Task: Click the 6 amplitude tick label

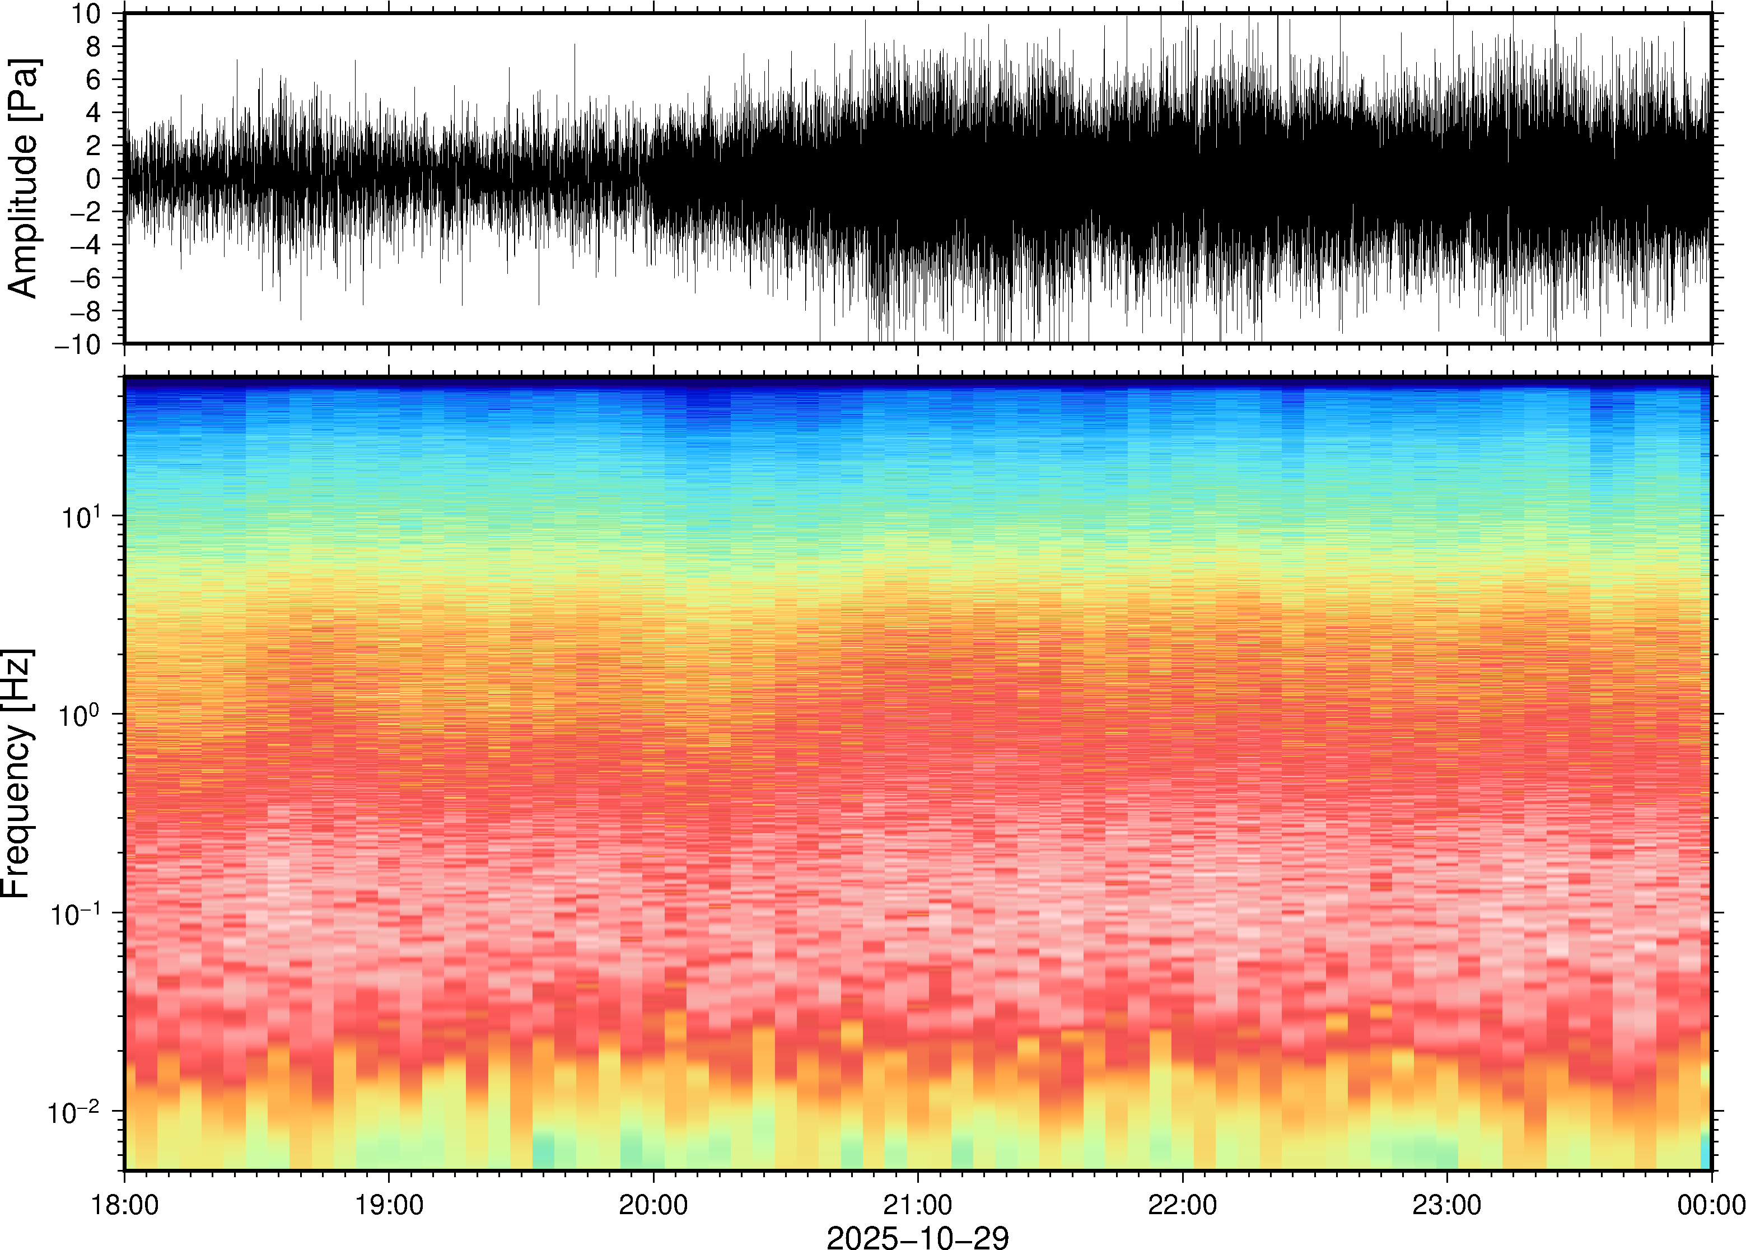Action: click(x=94, y=80)
